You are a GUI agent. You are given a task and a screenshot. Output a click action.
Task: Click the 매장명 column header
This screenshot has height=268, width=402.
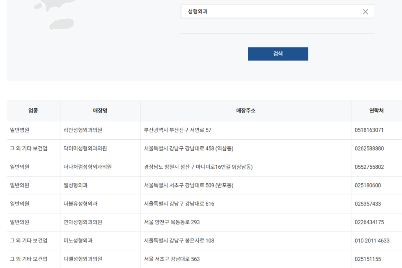tap(100, 111)
